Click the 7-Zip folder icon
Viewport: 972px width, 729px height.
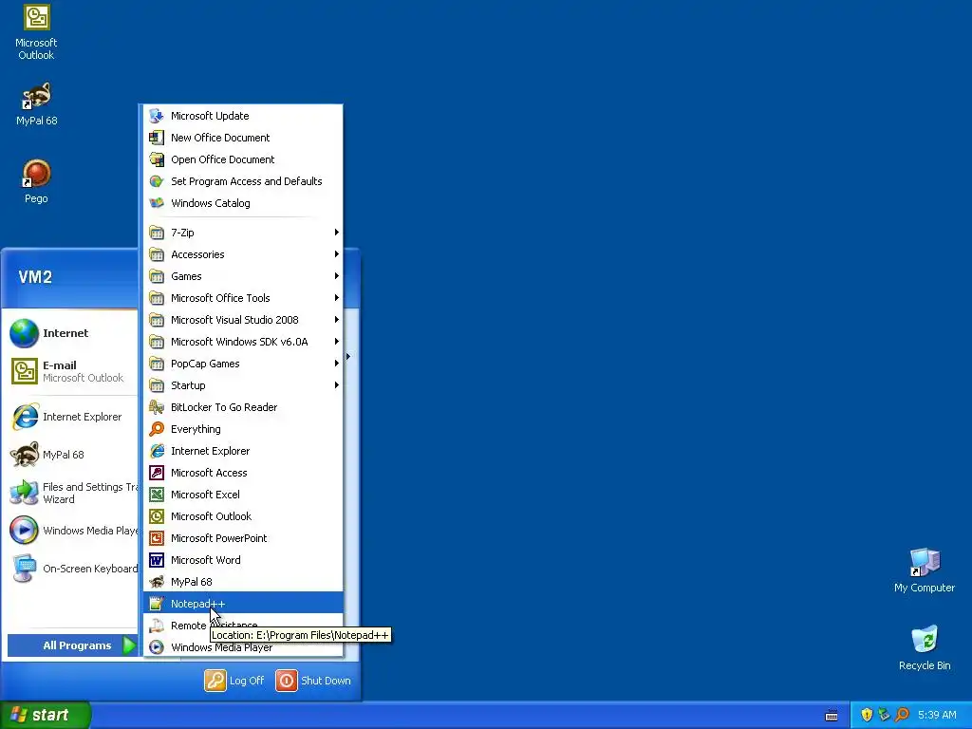[x=157, y=233]
